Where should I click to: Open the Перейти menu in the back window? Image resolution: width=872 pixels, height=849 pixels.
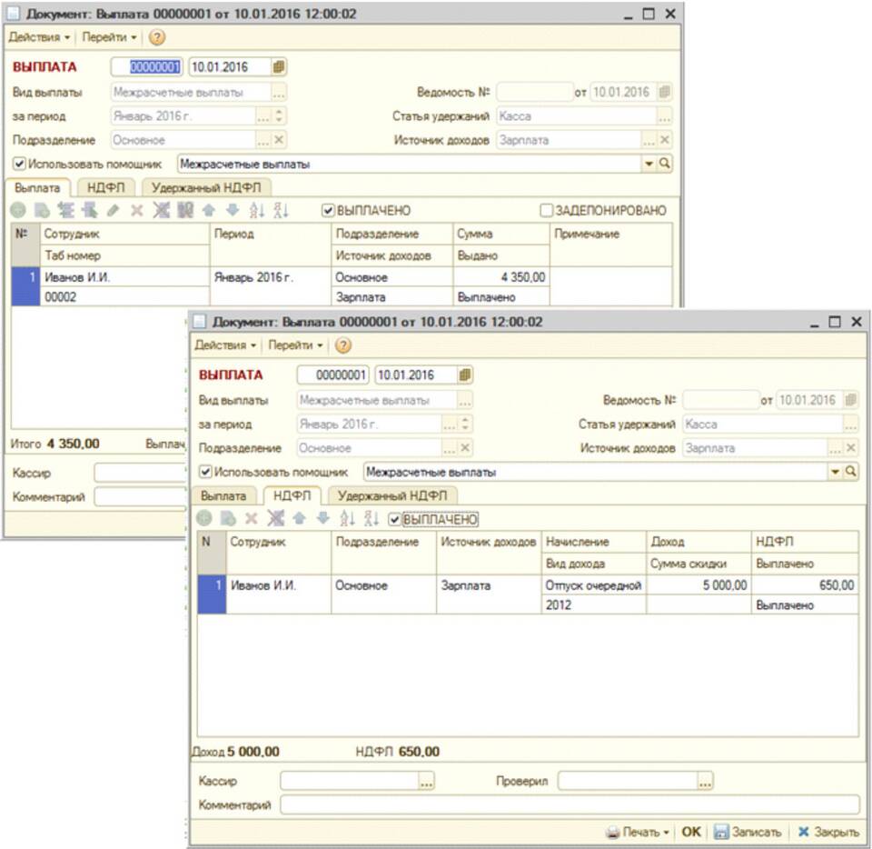pyautogui.click(x=108, y=37)
